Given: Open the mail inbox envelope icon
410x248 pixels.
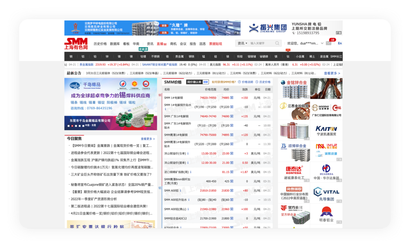Looking at the screenshot, I should 328,43.
